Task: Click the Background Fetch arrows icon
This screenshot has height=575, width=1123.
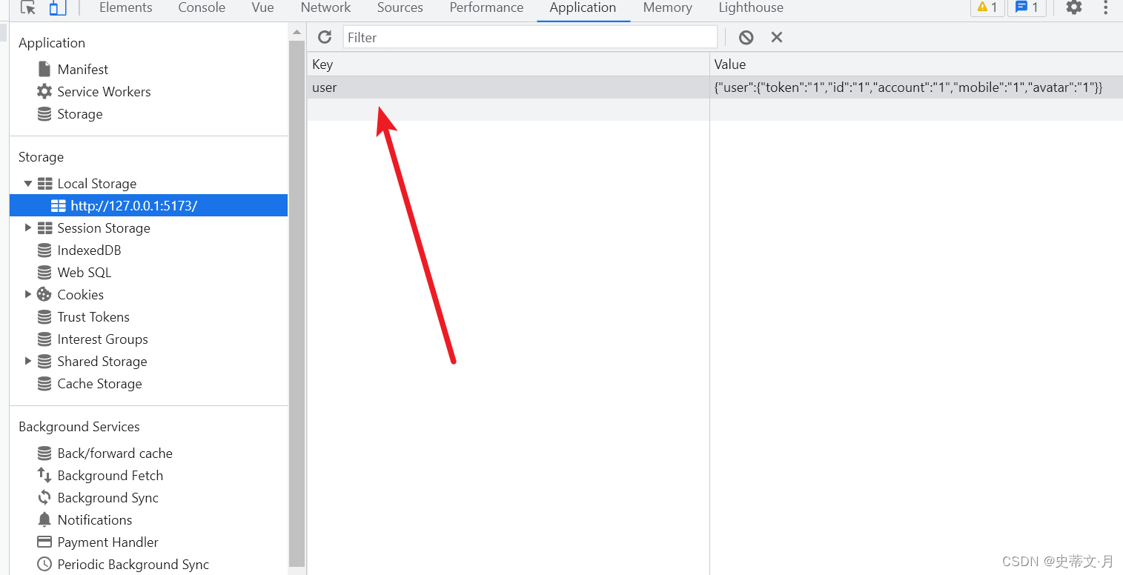Action: click(44, 475)
